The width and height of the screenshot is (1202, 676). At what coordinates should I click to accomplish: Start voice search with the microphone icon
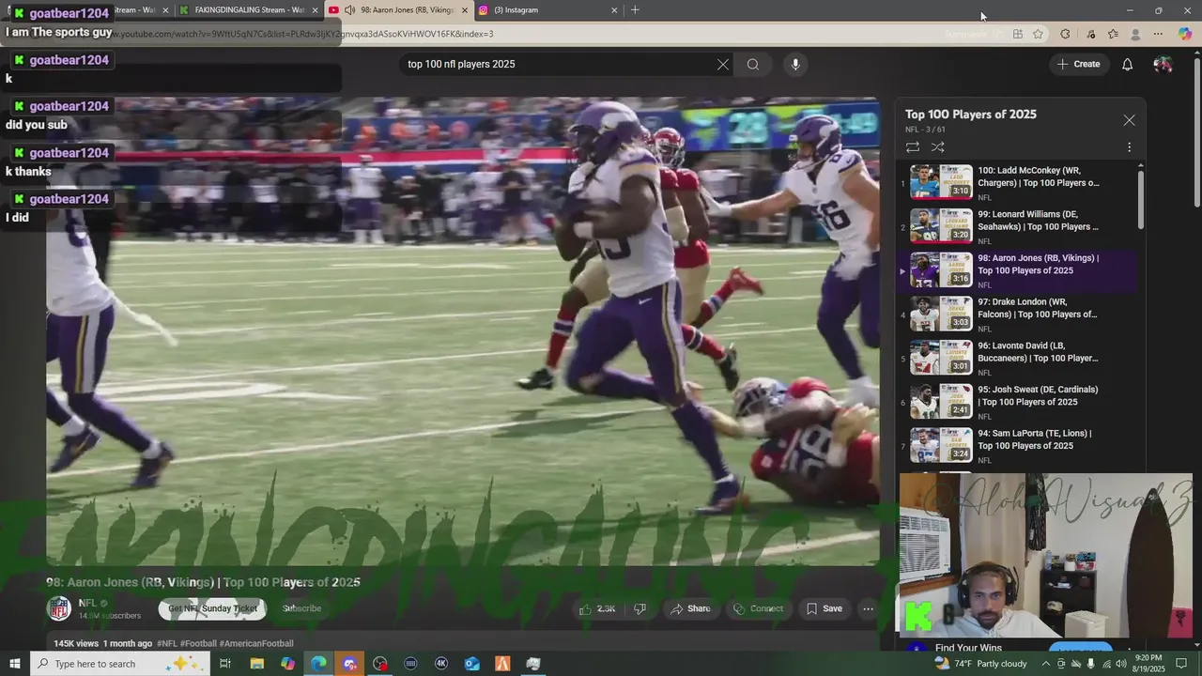795,64
